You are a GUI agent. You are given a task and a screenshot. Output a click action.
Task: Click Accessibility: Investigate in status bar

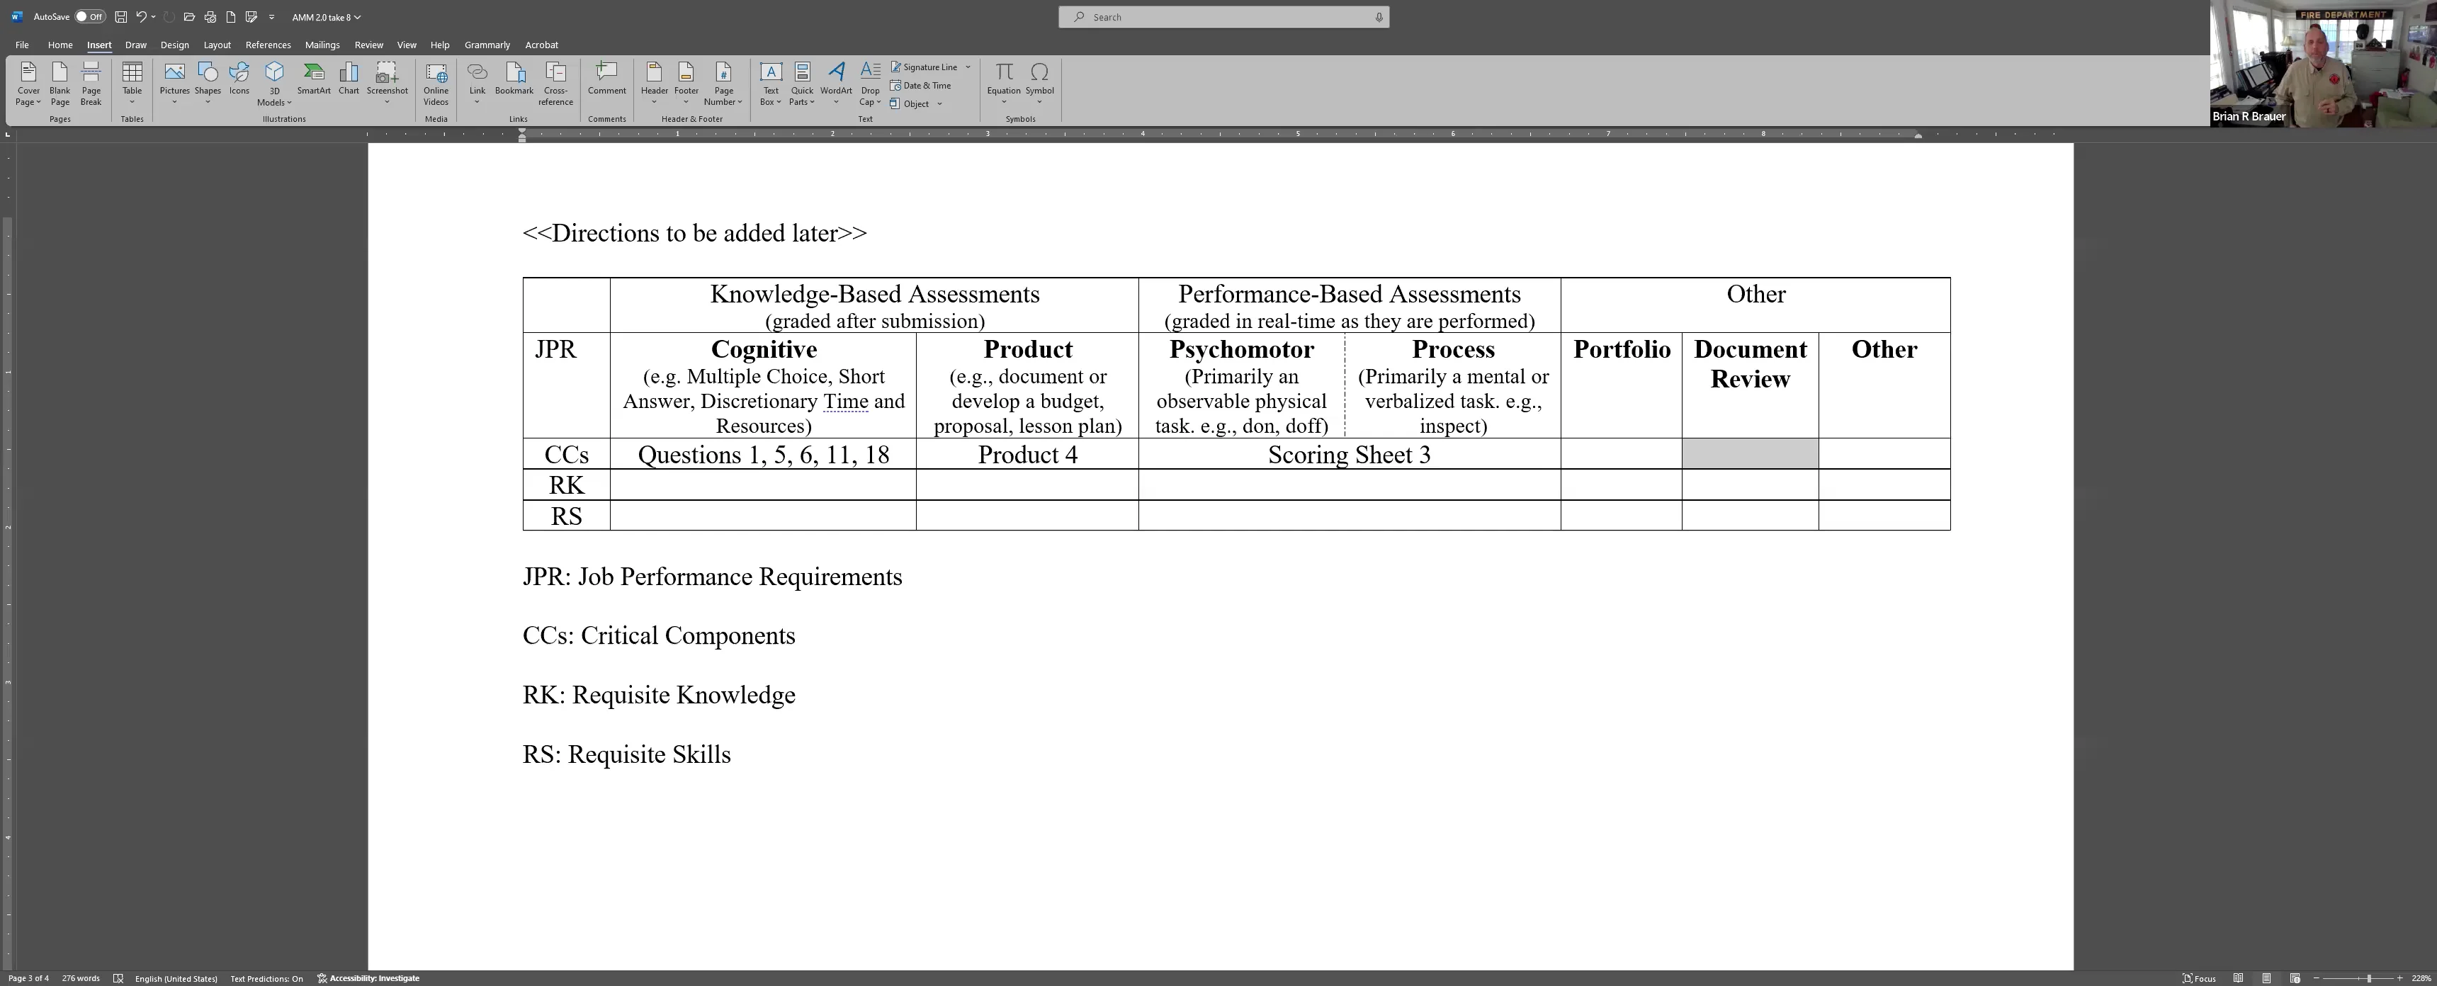[x=368, y=978]
